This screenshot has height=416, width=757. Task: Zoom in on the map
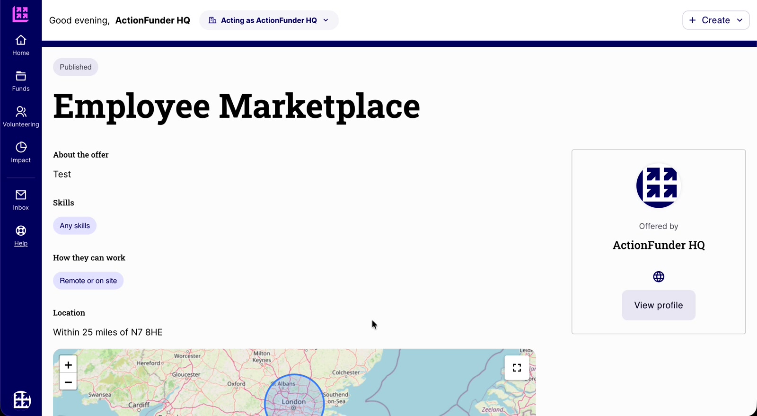[x=68, y=365]
